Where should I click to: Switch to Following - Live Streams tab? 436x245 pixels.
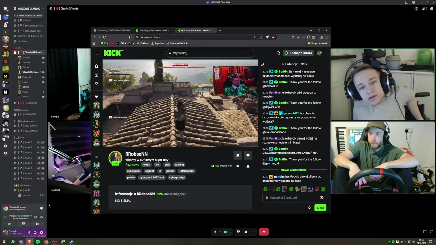click(x=154, y=30)
